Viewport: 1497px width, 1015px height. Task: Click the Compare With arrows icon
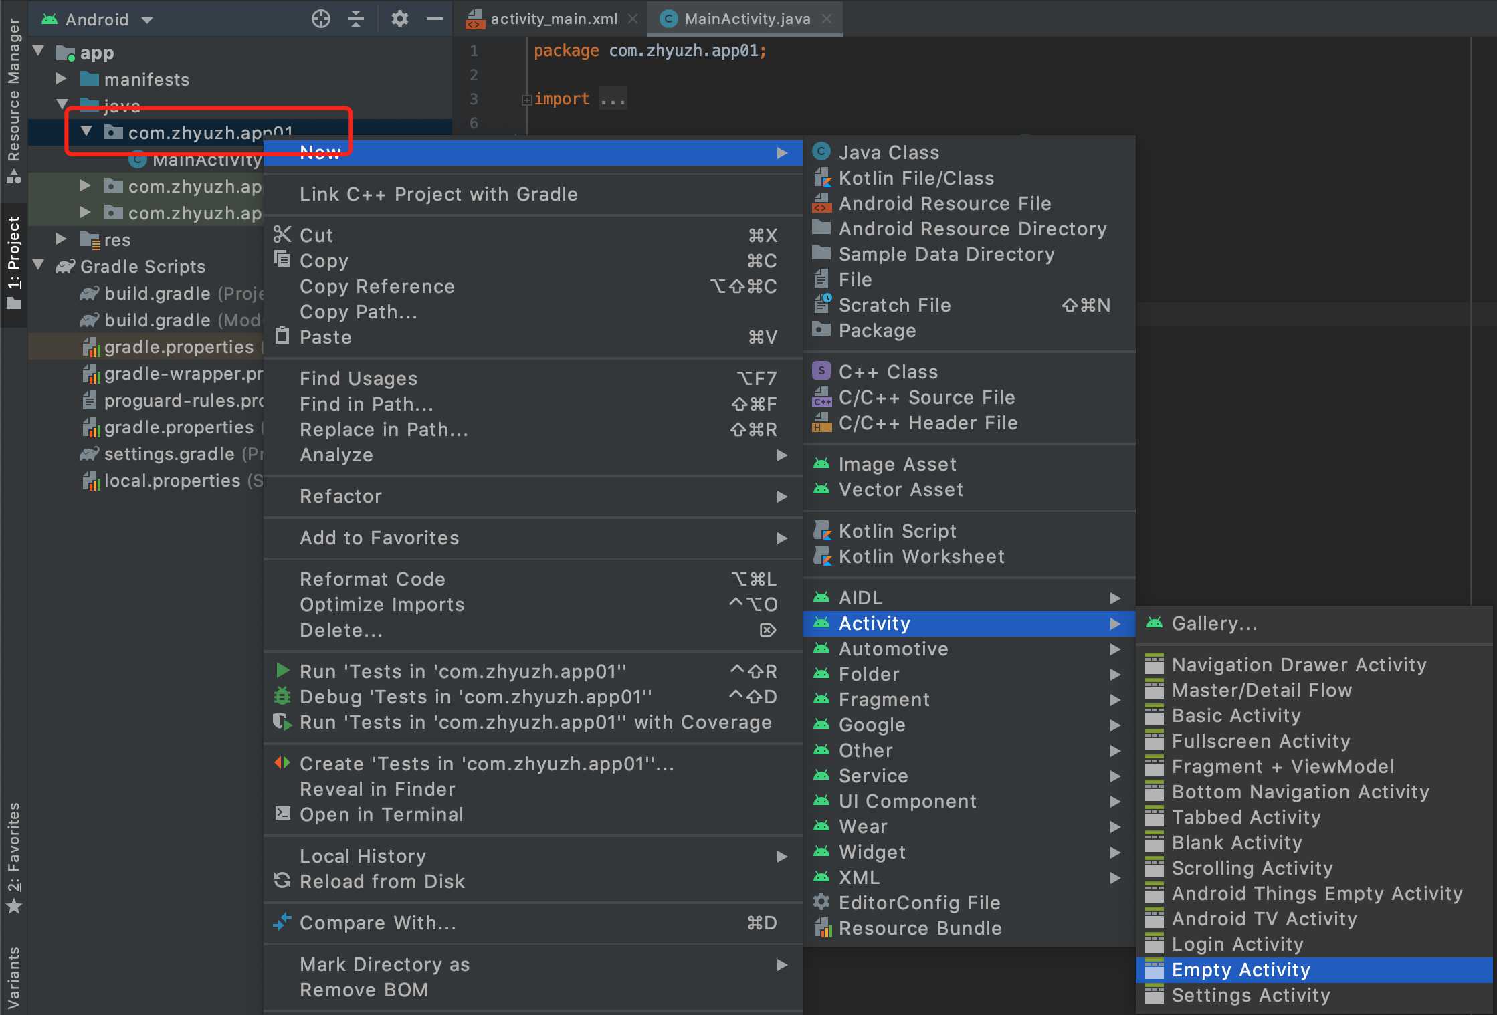[282, 921]
